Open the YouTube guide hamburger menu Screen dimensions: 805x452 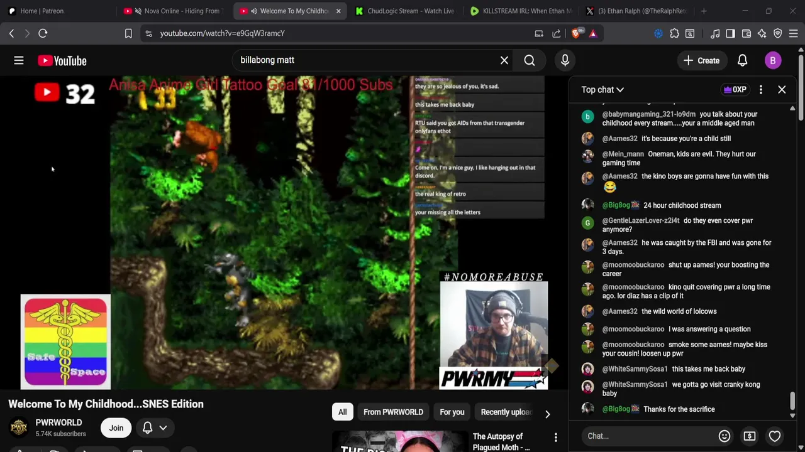pos(19,60)
